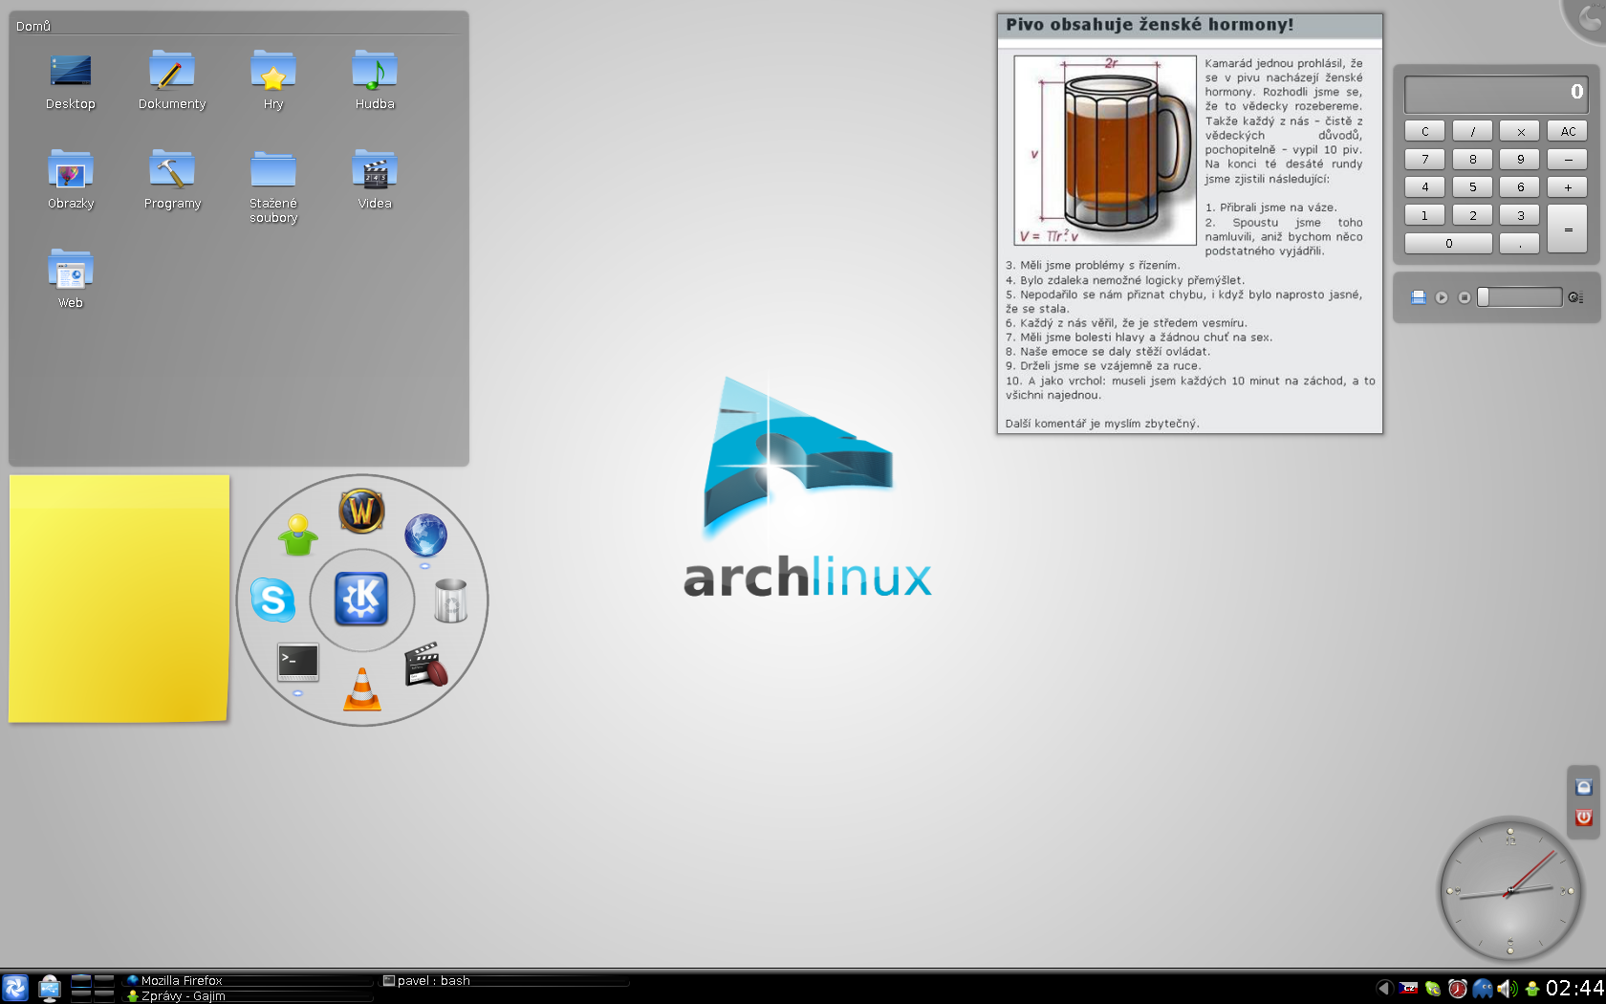Click the calculator plus button
The image size is (1606, 1004).
pos(1568,187)
